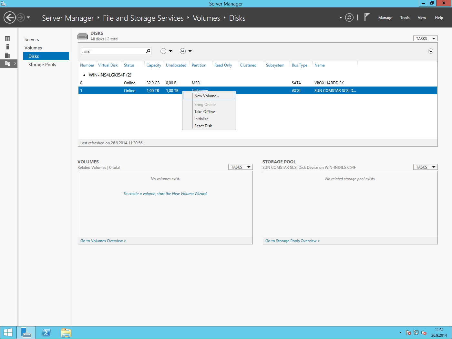Click into the Filter text box
The image size is (452, 339).
tap(113, 51)
